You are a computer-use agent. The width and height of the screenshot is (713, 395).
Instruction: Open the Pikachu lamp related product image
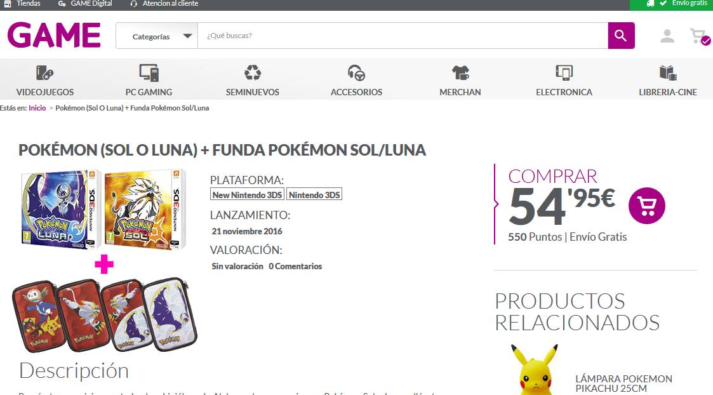pos(535,370)
